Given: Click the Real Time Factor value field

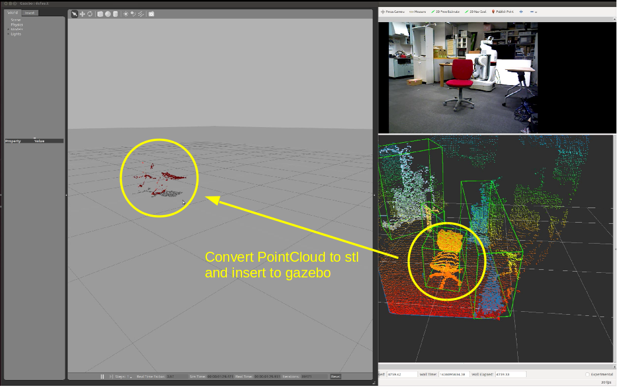Looking at the screenshot, I should pos(176,377).
